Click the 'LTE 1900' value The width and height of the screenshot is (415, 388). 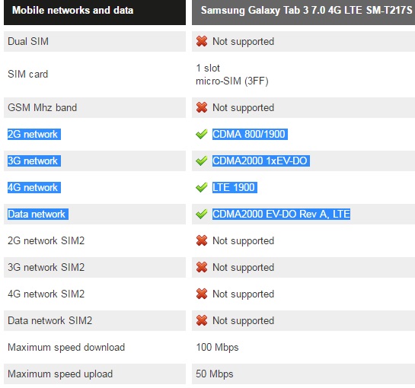coord(235,187)
